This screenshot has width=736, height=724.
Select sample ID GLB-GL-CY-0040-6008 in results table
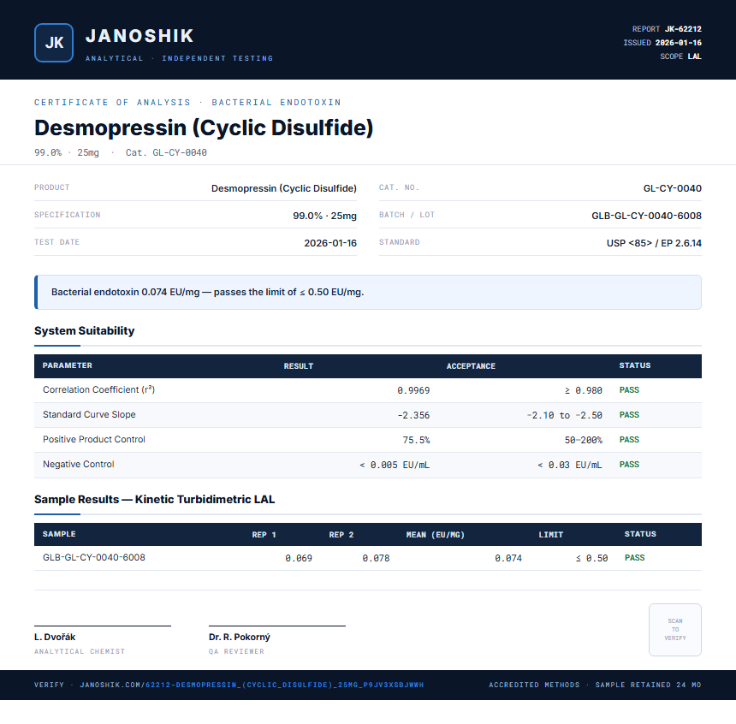(x=94, y=557)
